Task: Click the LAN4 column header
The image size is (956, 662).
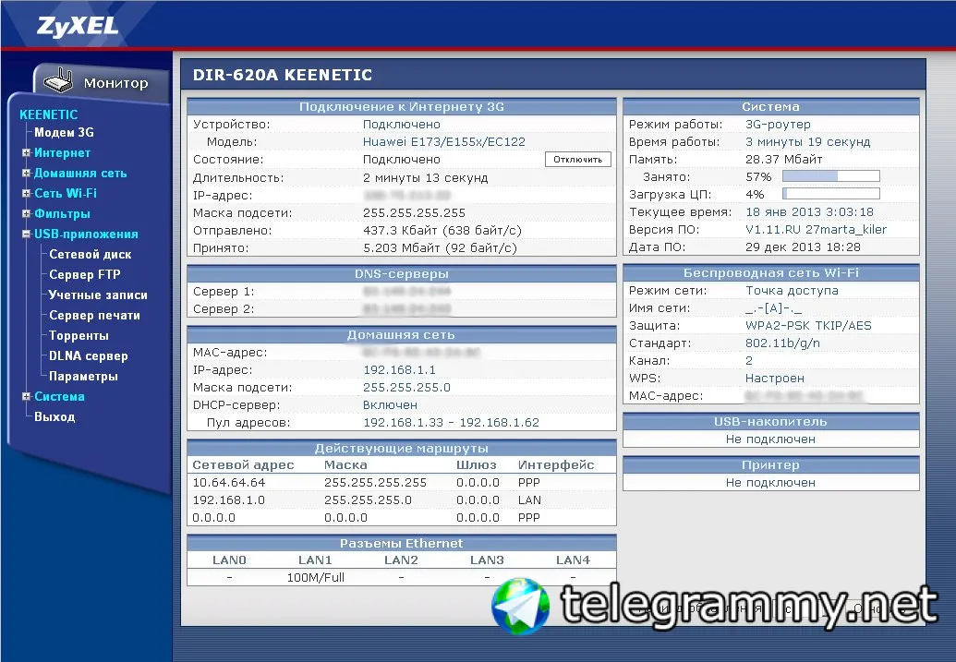Action: click(573, 560)
